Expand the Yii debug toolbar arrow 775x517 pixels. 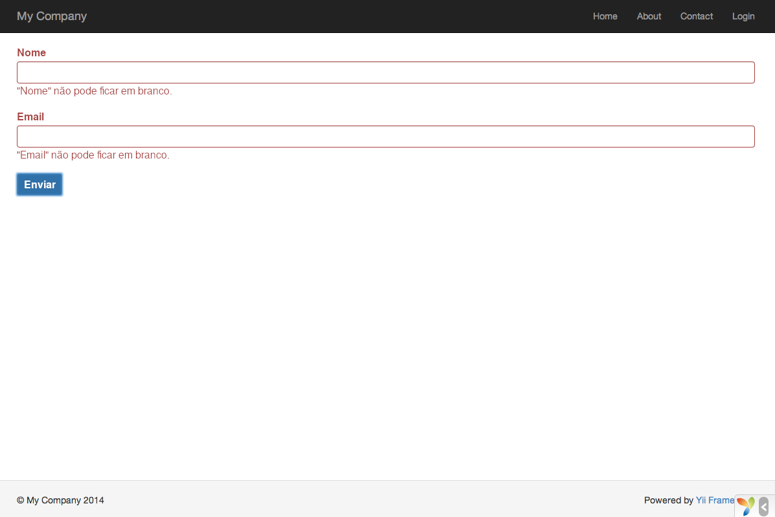click(763, 507)
